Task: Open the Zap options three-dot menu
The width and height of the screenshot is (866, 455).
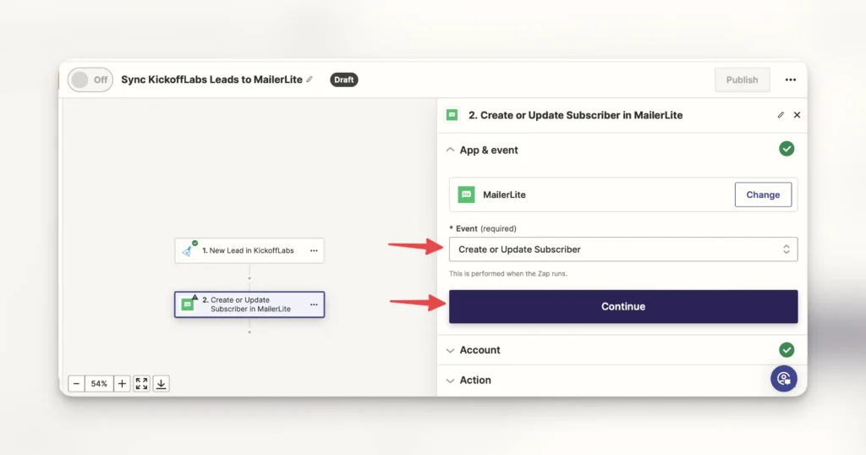Action: 791,79
